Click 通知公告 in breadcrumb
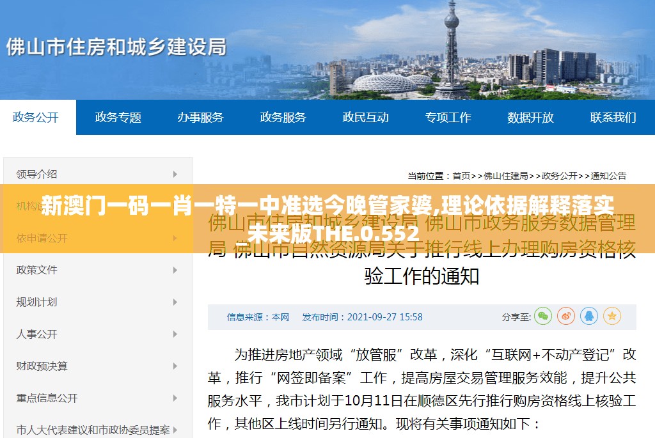 point(609,176)
